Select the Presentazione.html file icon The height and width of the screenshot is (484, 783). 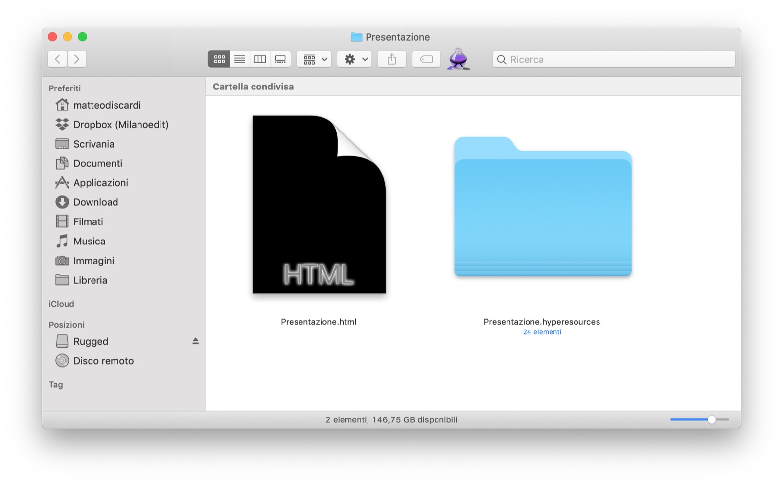pyautogui.click(x=319, y=205)
